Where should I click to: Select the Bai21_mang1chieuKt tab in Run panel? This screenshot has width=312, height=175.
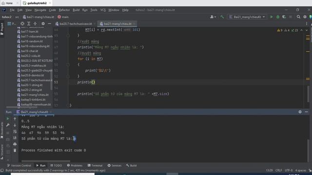[34, 112]
